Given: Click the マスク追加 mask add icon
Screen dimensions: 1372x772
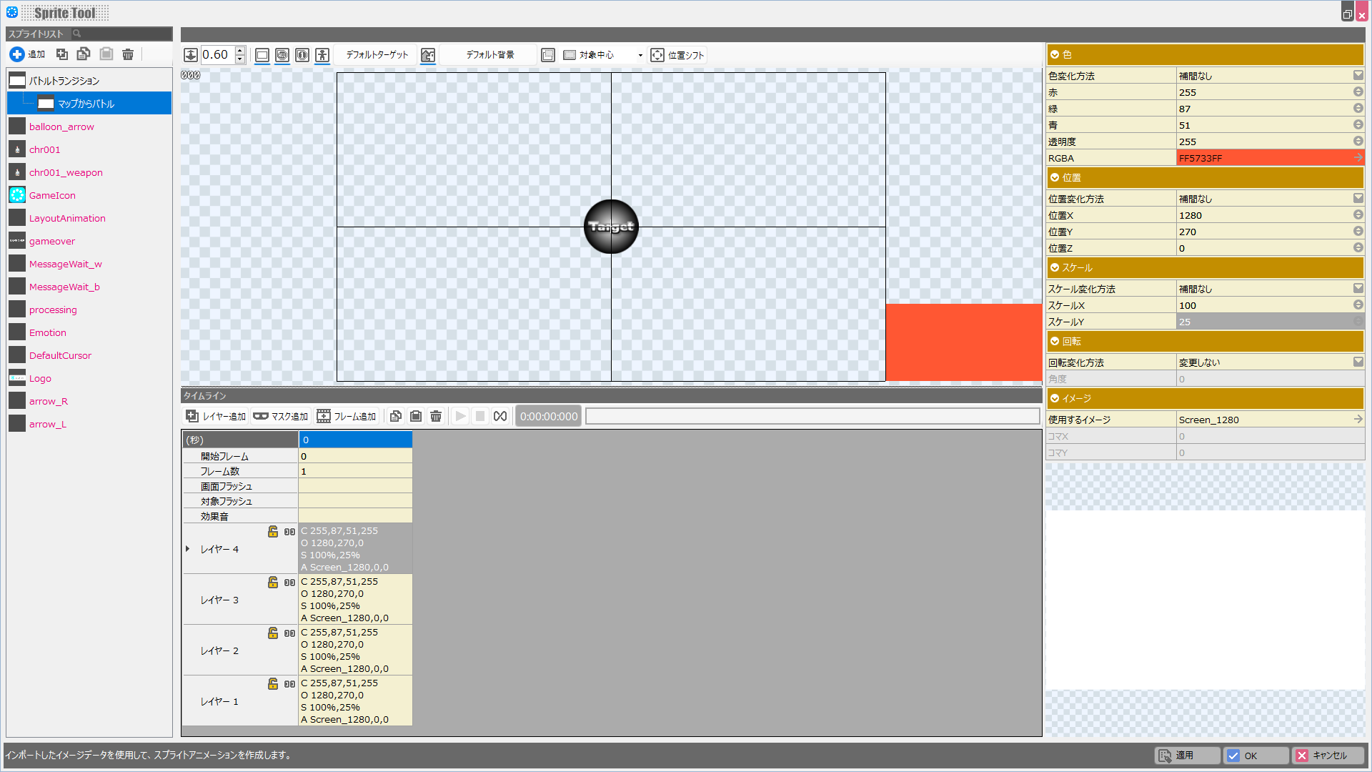Looking at the screenshot, I should [x=261, y=416].
